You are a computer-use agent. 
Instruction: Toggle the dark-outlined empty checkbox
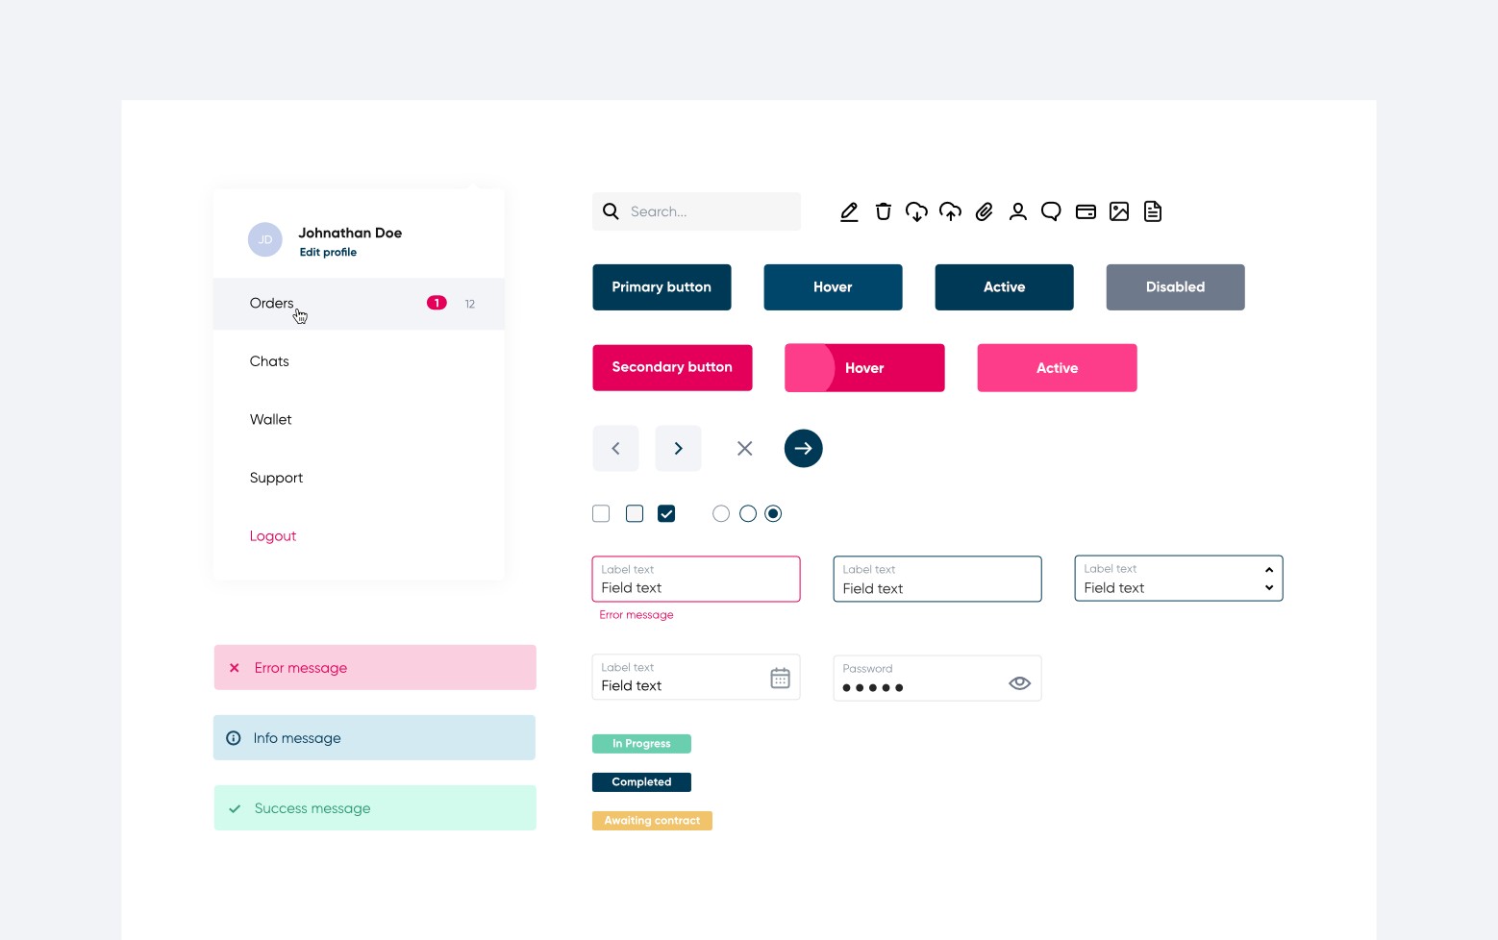point(635,513)
